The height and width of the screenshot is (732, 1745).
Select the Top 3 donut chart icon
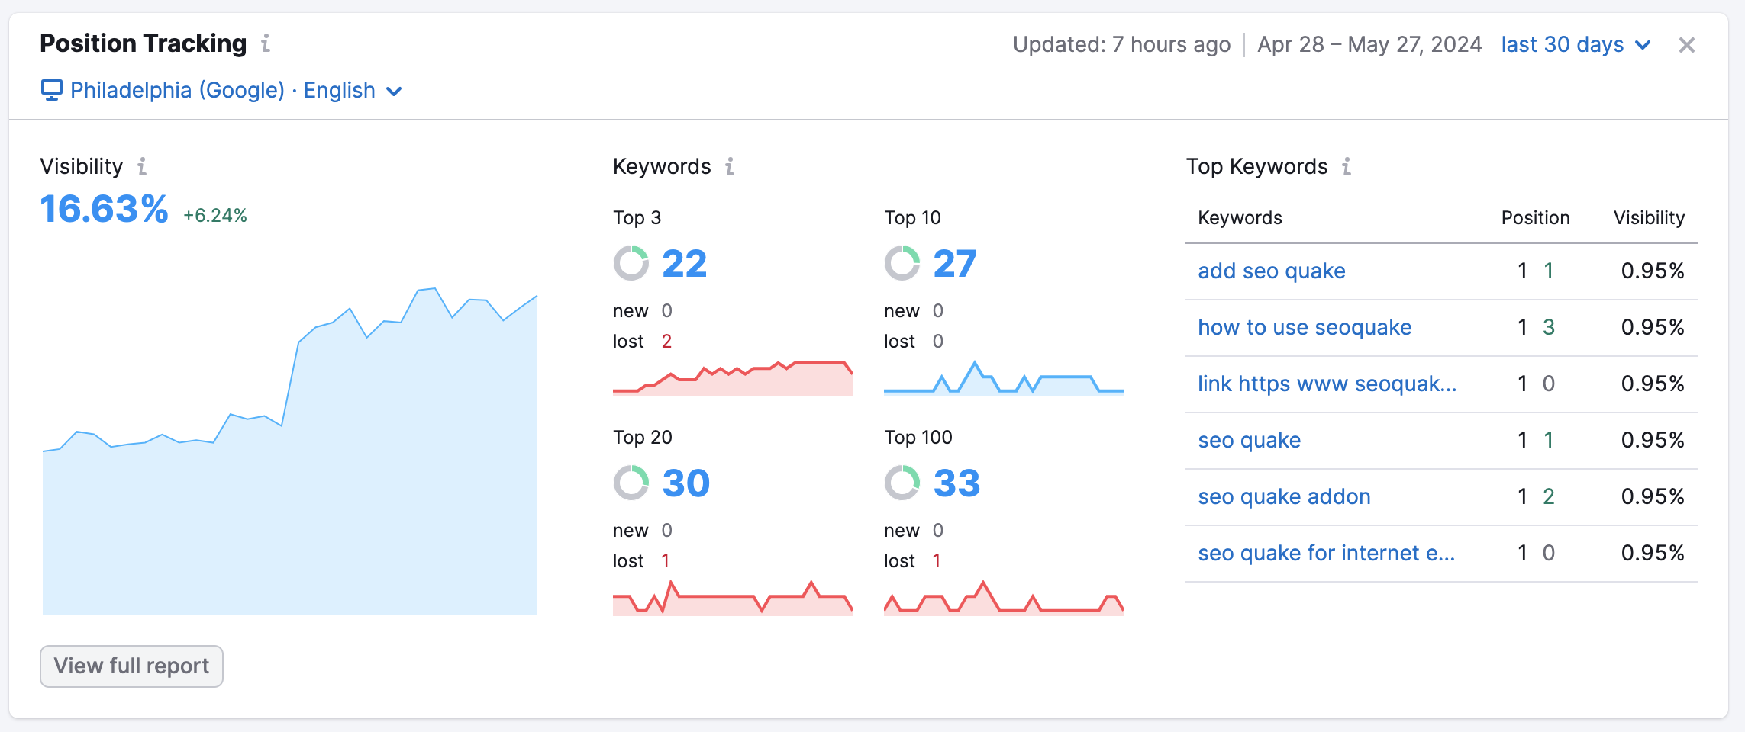coord(631,262)
